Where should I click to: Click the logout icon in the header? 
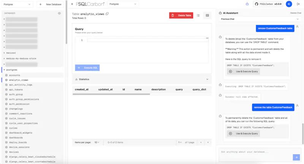[298, 4]
